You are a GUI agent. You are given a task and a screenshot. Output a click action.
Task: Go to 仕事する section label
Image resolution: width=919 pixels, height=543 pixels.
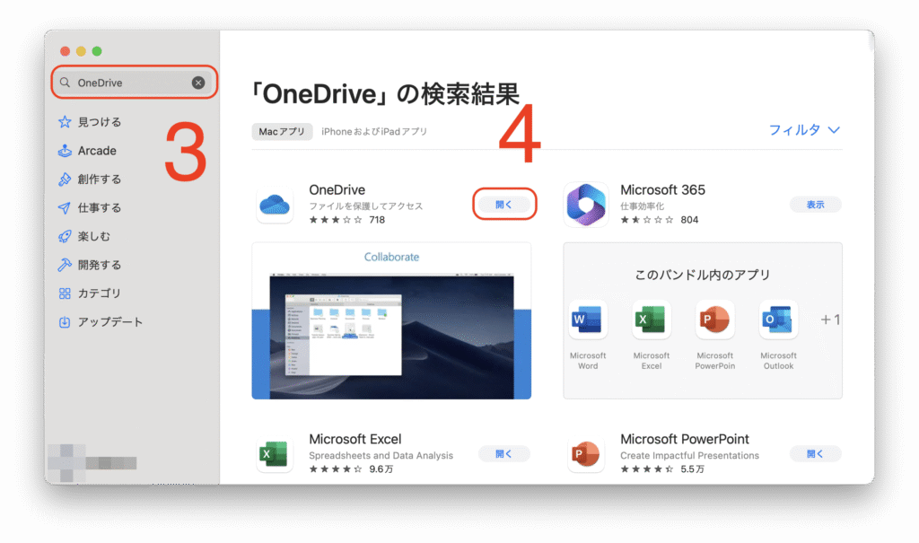click(x=100, y=207)
